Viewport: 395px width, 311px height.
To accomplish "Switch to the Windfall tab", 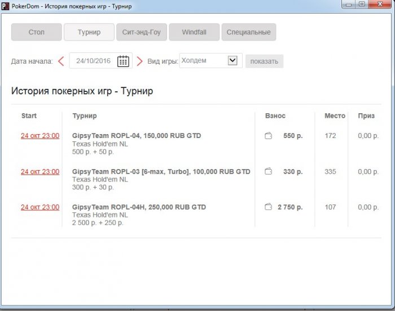I will click(x=194, y=32).
